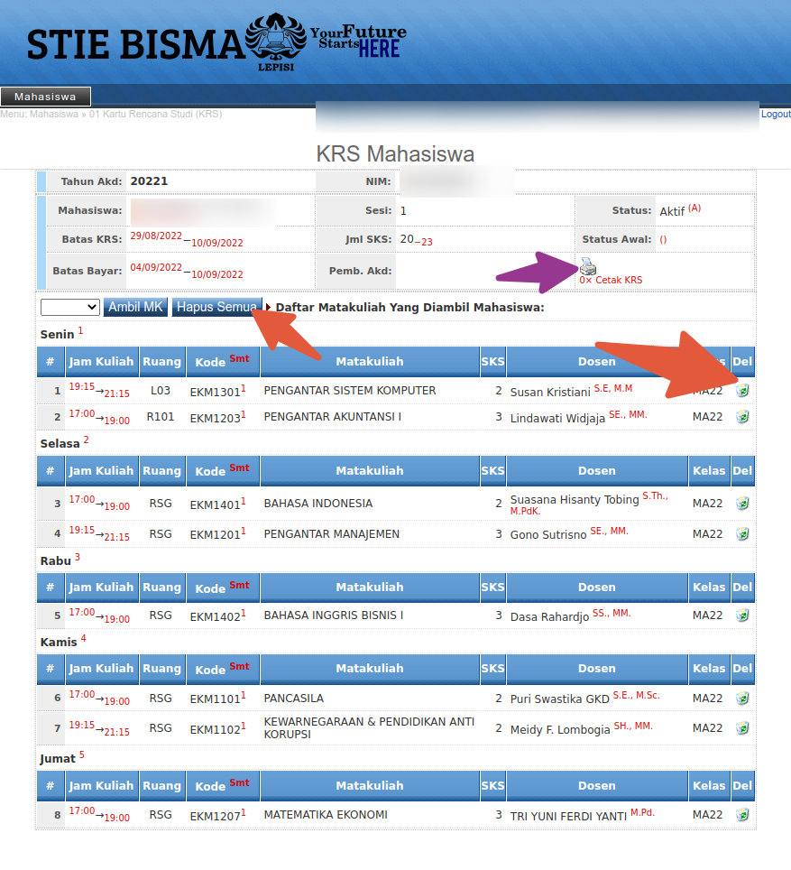Click the Rabu day heading

(x=56, y=561)
